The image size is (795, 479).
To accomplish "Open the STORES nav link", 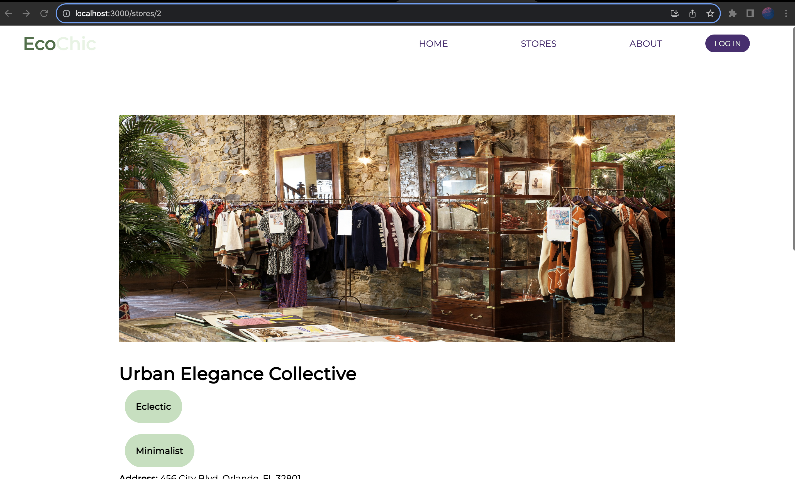I will [538, 43].
